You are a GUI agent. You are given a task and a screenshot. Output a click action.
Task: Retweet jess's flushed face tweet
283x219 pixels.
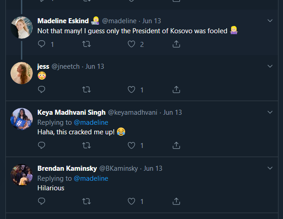coord(86,90)
